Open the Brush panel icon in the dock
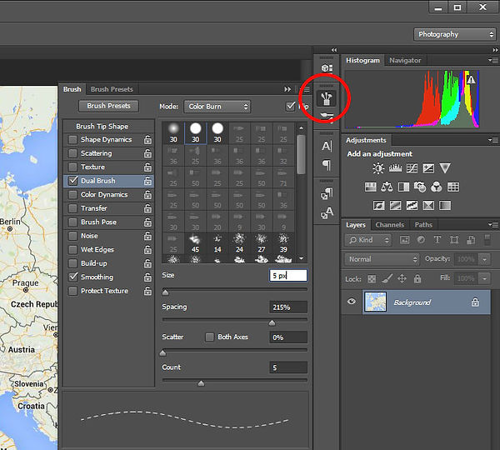 326,98
